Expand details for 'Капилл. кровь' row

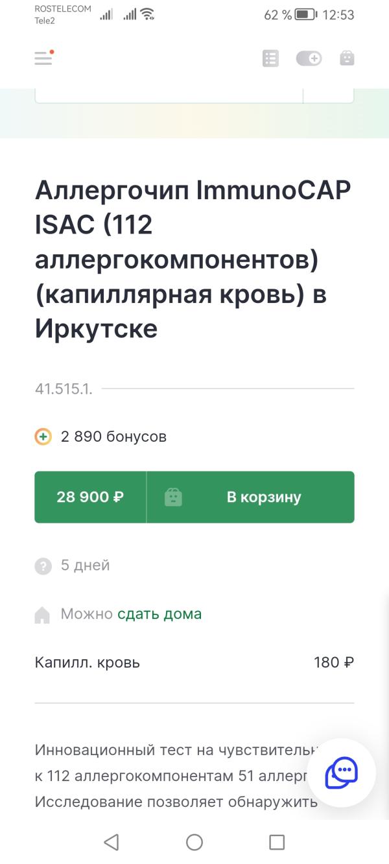194,662
